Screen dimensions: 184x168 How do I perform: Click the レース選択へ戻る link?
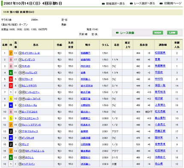coord(144,3)
